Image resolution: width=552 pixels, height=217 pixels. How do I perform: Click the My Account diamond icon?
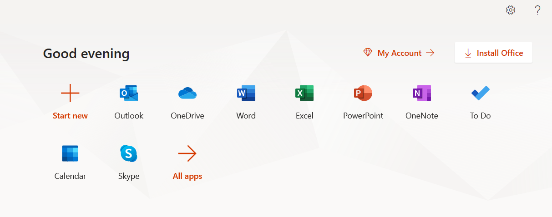click(x=368, y=53)
